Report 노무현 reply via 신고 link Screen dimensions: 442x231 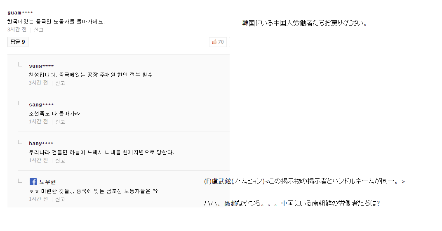(x=60, y=199)
